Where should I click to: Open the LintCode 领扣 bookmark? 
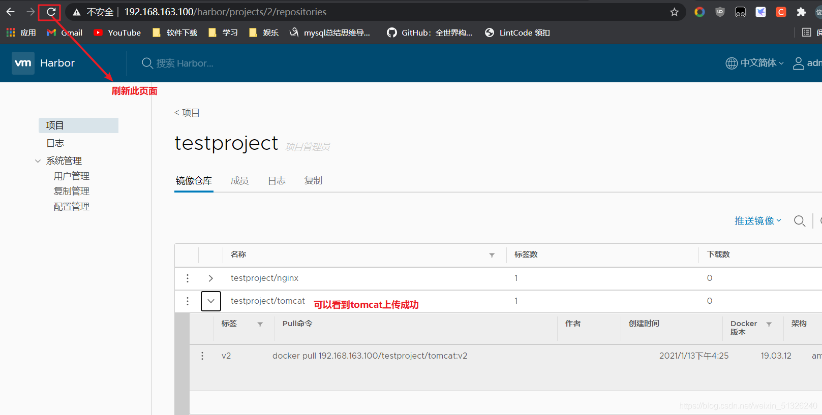pos(517,33)
